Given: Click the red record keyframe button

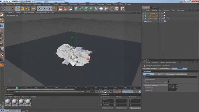Looking at the screenshot, I should point(114,91).
